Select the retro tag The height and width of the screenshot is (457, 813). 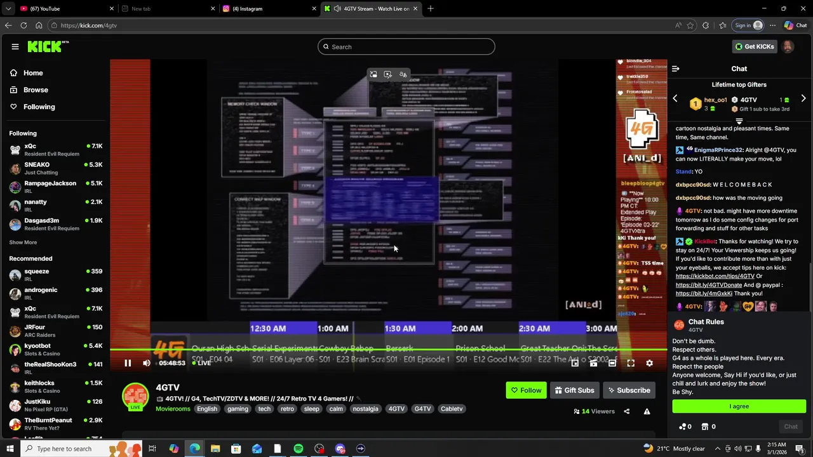[287, 409]
